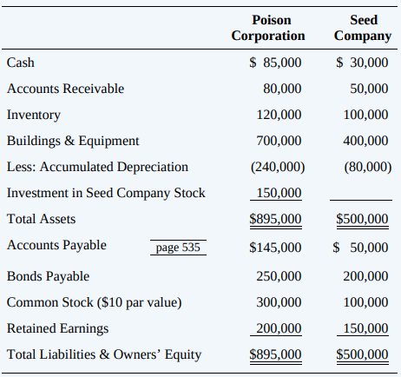Click the Less: Accumulated Depreciation label
This screenshot has width=401, height=377.
(x=97, y=167)
